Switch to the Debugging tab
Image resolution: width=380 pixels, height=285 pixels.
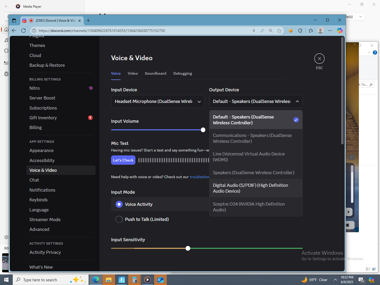[x=183, y=73]
